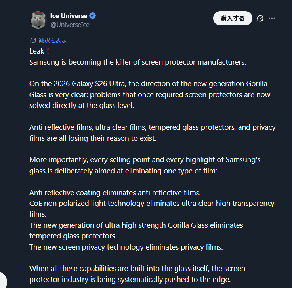Click the "Samsung is becoming the killer" sentence
Viewport: 292px width, 288px height.
click(x=137, y=62)
